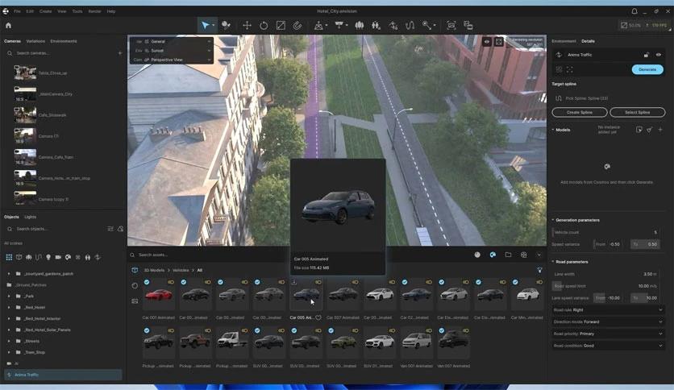Open the Render menu
Viewport: 674px width, 390px height.
(x=94, y=11)
